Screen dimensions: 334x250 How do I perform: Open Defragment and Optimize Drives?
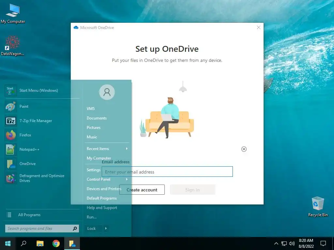(42, 178)
